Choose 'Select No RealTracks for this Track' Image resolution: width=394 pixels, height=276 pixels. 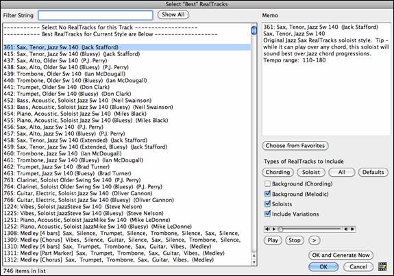tap(127, 27)
